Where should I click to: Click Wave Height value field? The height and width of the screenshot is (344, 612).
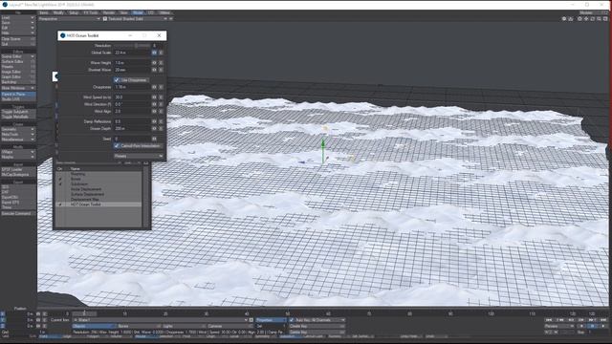(x=132, y=62)
